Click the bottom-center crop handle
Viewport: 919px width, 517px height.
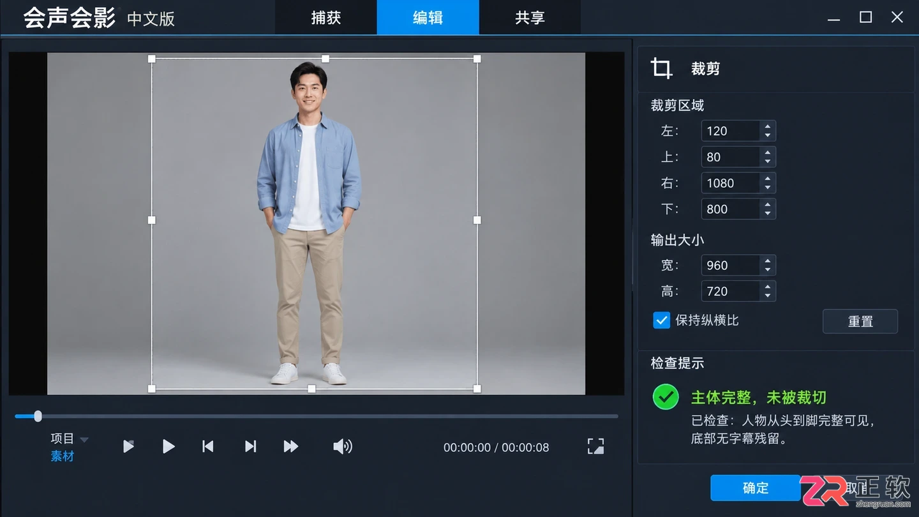click(311, 389)
